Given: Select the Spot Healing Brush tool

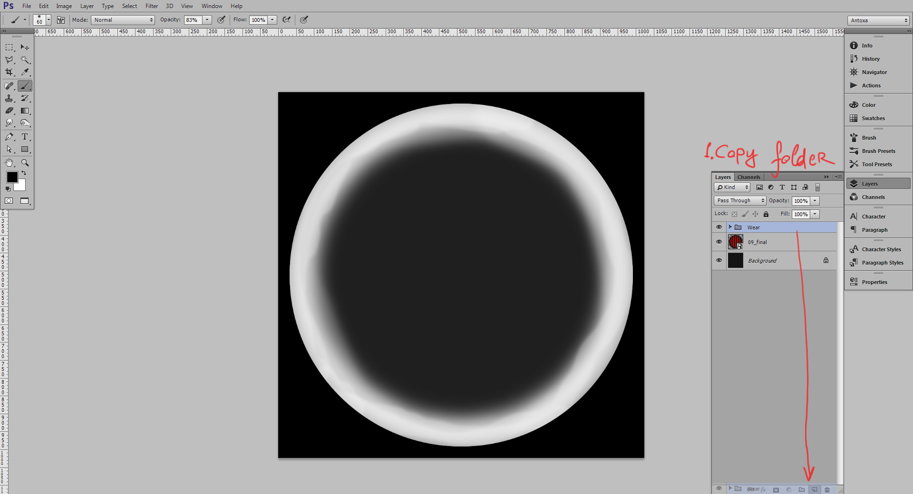Looking at the screenshot, I should pyautogui.click(x=10, y=86).
